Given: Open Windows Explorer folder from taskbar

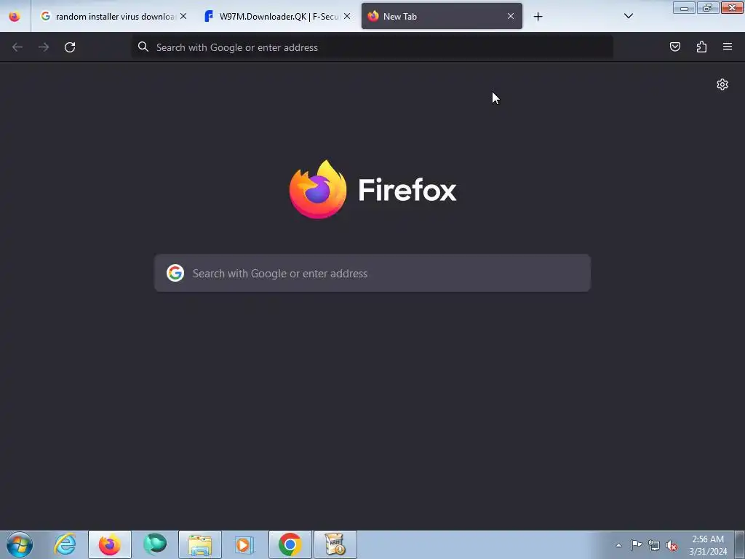Looking at the screenshot, I should pyautogui.click(x=200, y=544).
